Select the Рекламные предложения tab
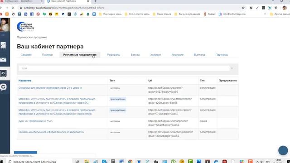The image size is (290, 163). point(80,55)
